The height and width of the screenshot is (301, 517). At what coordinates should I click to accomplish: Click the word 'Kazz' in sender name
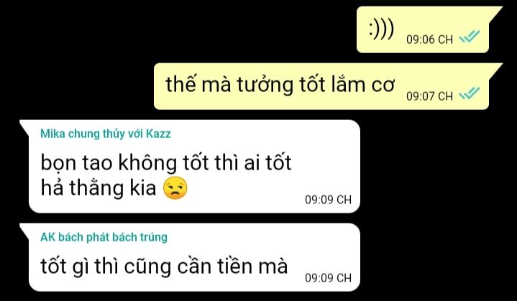click(x=159, y=134)
